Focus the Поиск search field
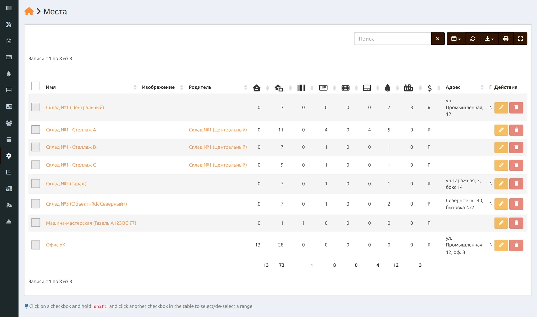 393,39
